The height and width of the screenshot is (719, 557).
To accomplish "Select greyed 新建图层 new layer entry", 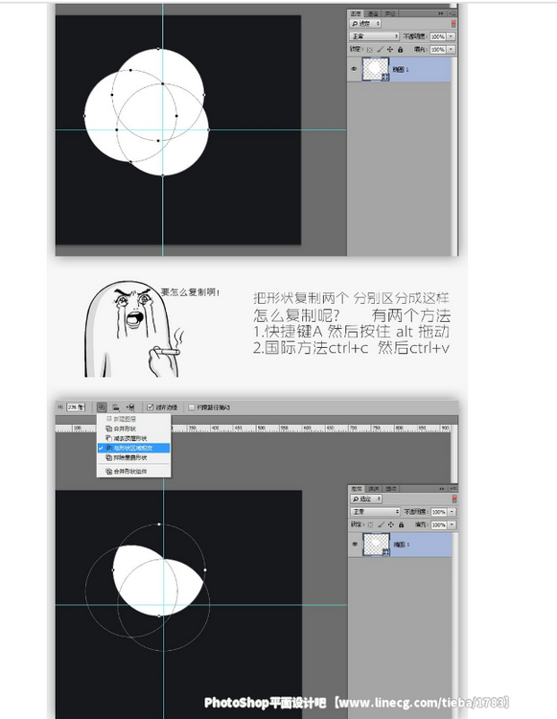I will tap(133, 419).
